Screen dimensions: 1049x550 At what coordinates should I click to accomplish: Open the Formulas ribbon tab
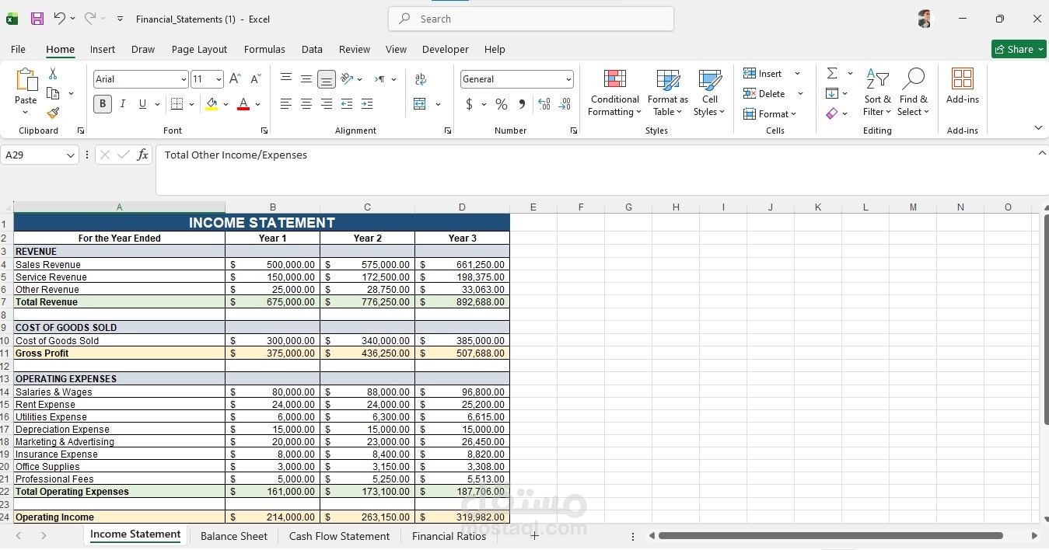(264, 49)
